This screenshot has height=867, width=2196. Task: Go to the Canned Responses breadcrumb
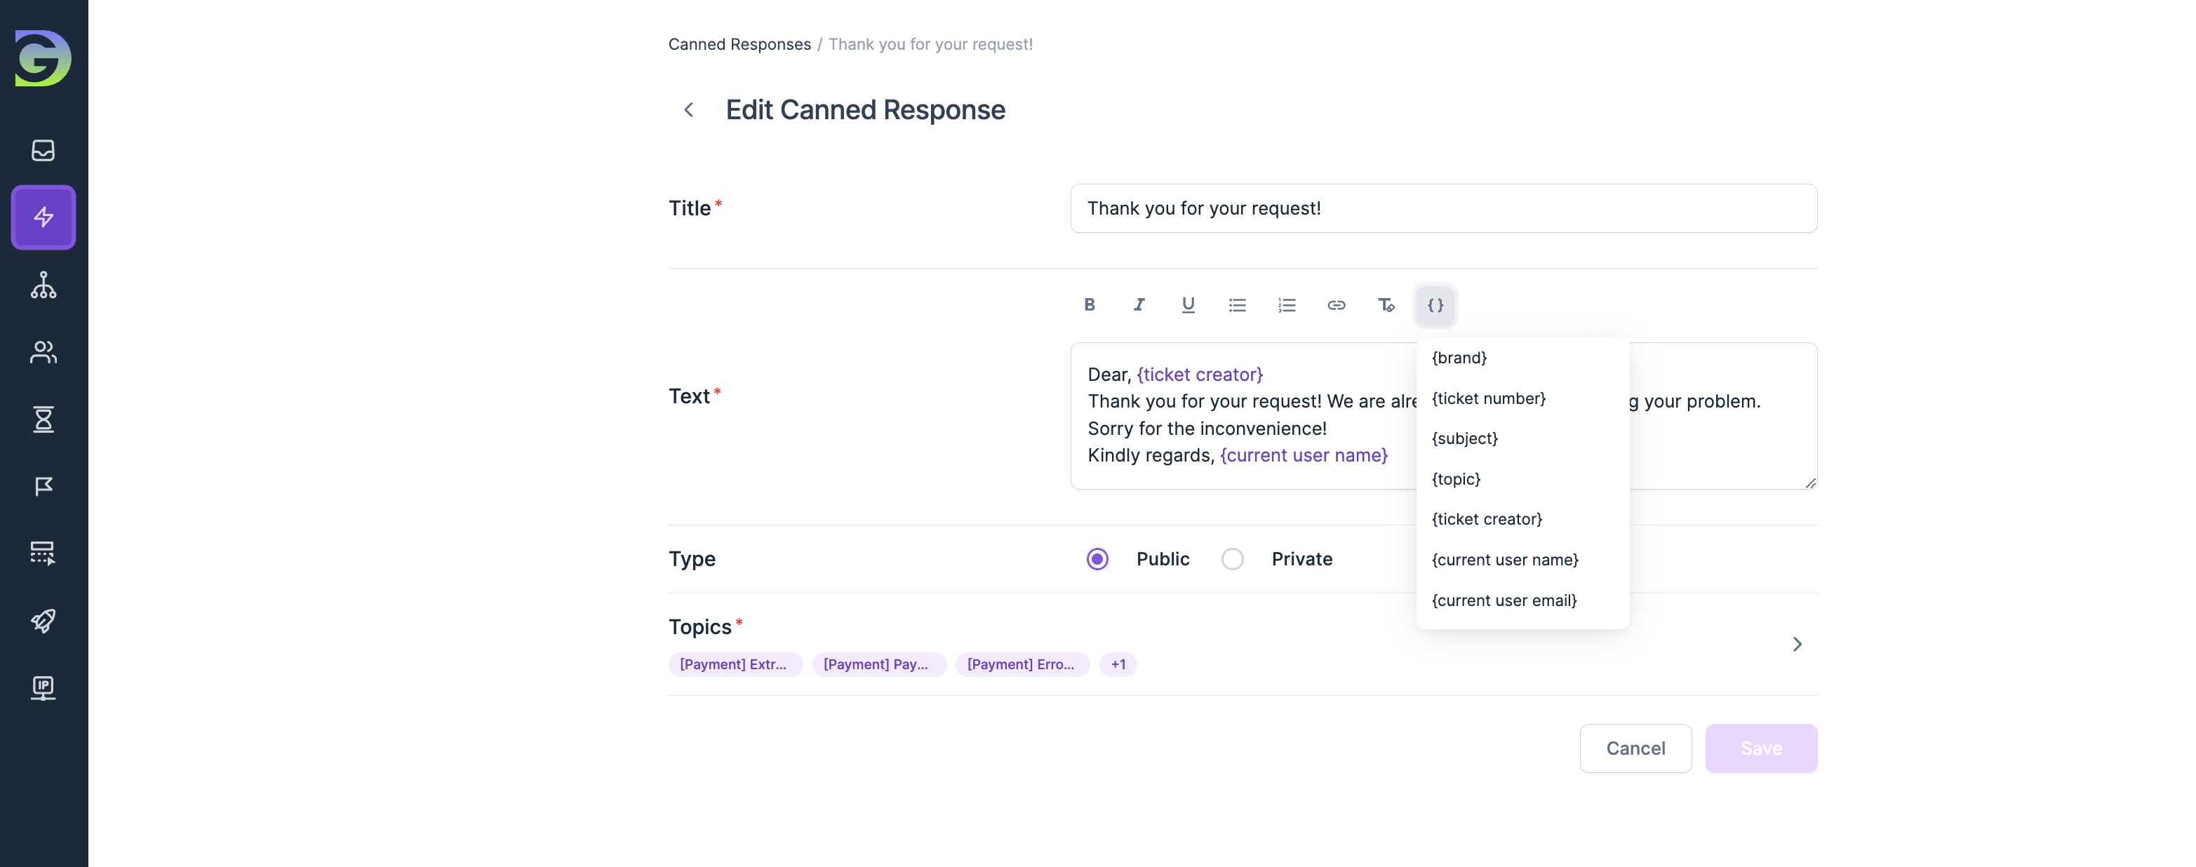739,44
